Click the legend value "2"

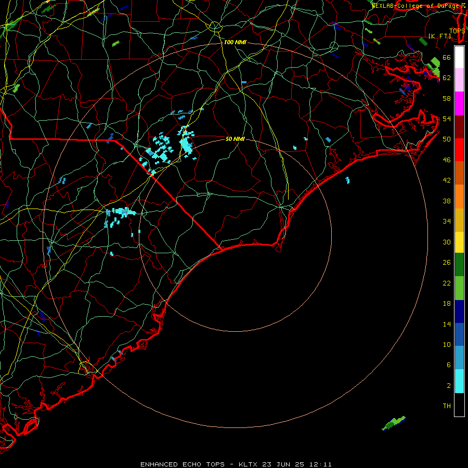448,386
